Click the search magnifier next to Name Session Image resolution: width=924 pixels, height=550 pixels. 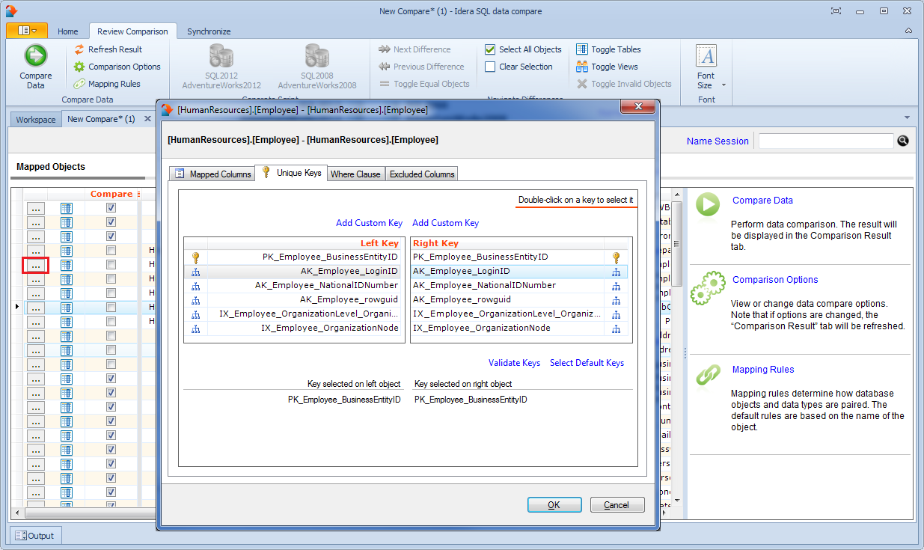[x=903, y=141]
